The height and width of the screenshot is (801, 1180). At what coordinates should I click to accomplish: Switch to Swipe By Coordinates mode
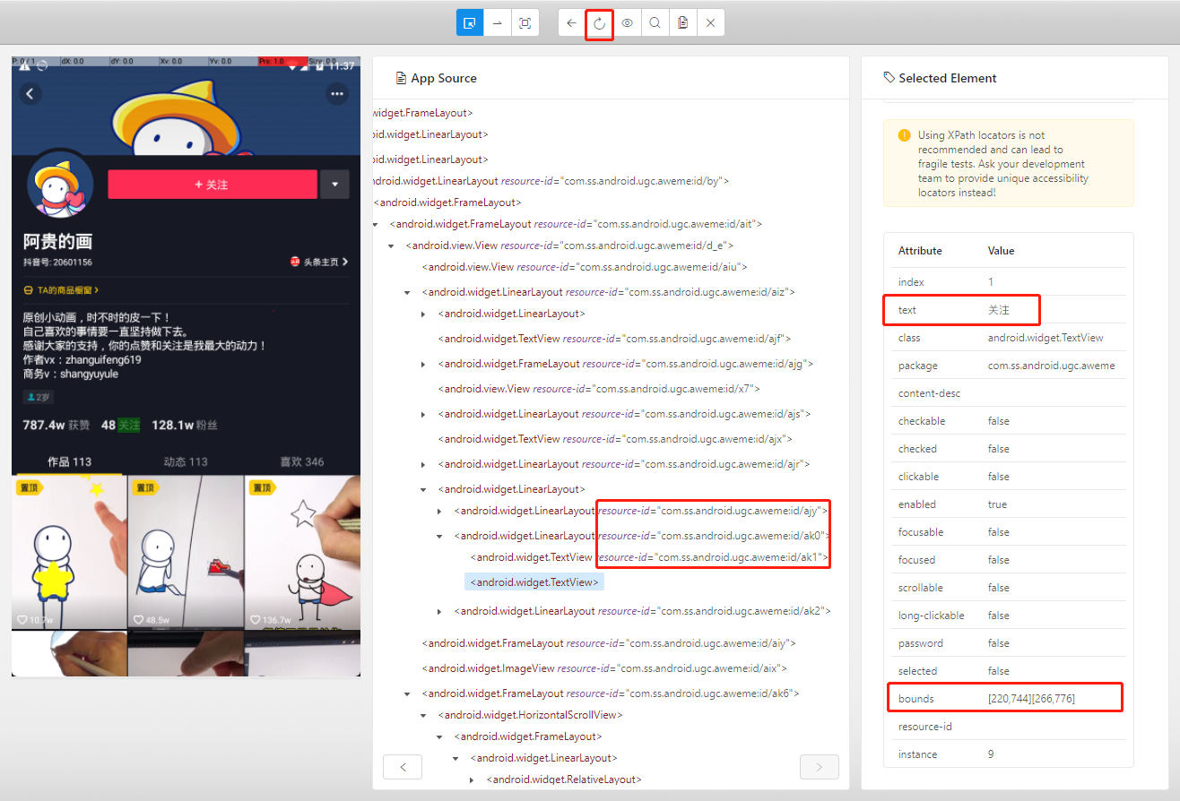[x=498, y=22]
